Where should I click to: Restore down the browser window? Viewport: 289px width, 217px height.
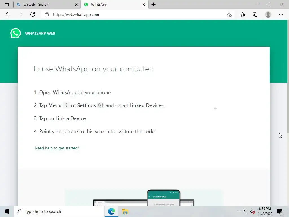pyautogui.click(x=269, y=4)
